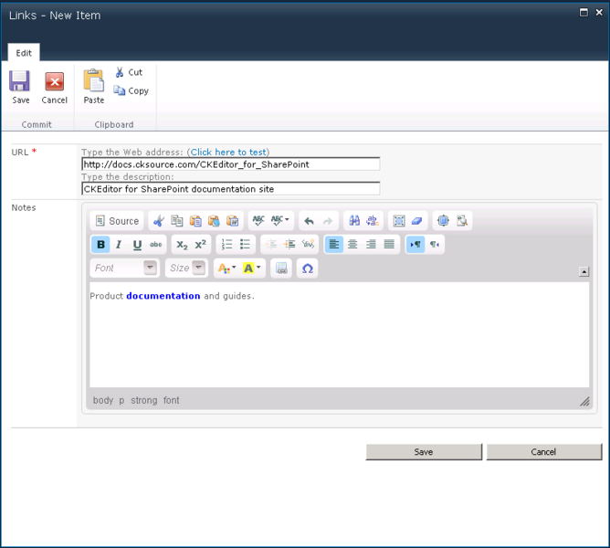The width and height of the screenshot is (610, 548).
Task: Set text direction left to right
Action: coord(415,245)
